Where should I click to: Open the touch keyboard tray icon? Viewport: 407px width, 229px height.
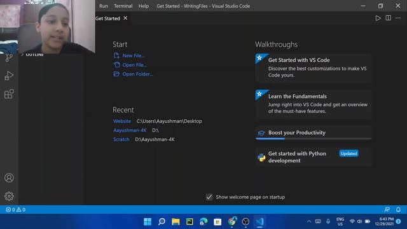click(x=318, y=221)
